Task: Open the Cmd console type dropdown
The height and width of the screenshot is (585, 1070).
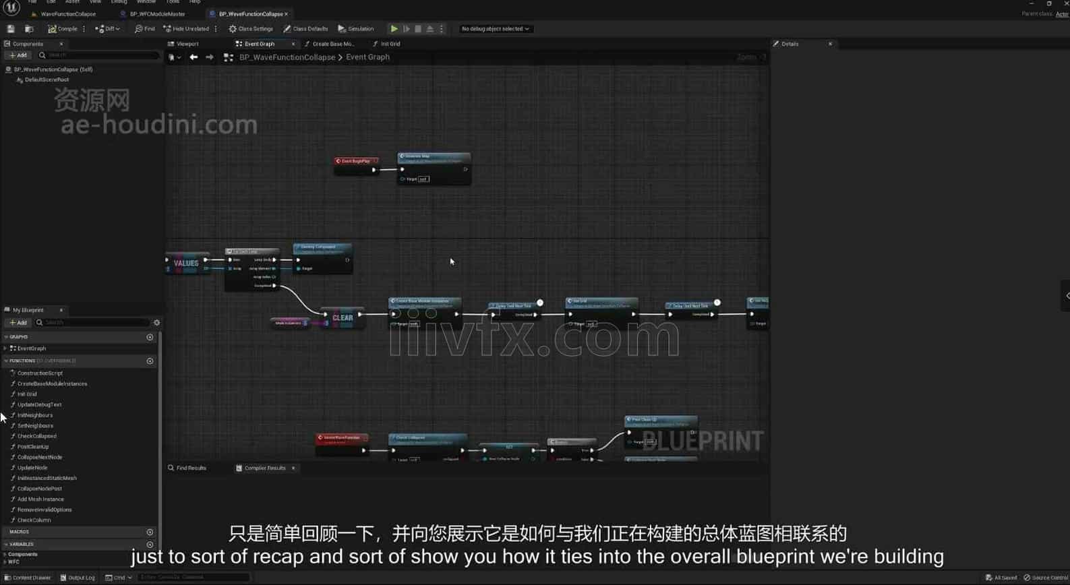Action: click(119, 578)
